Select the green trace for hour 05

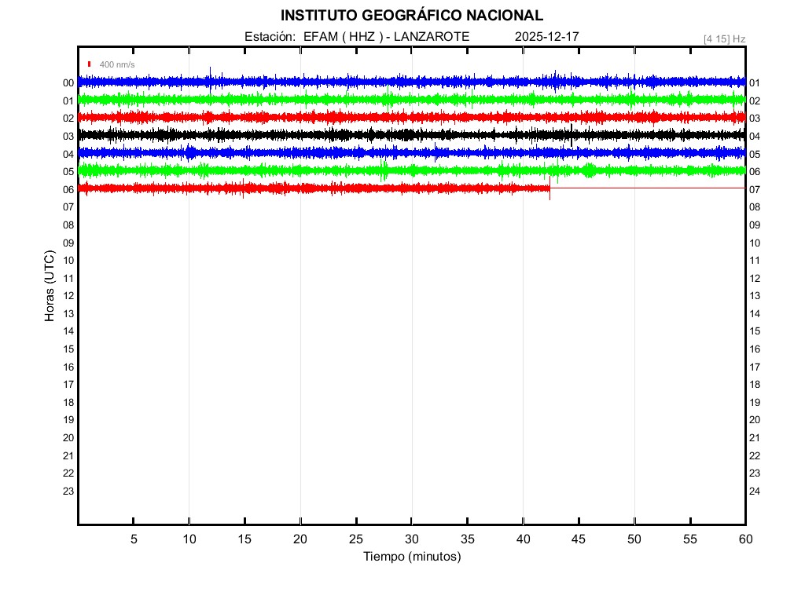(x=314, y=170)
